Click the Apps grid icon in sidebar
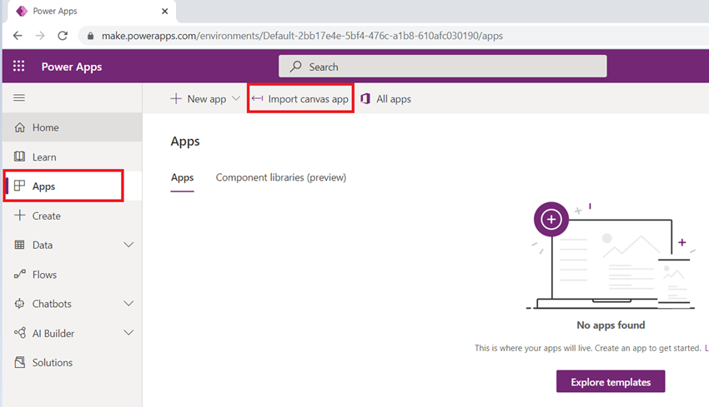This screenshot has width=709, height=407. (19, 186)
